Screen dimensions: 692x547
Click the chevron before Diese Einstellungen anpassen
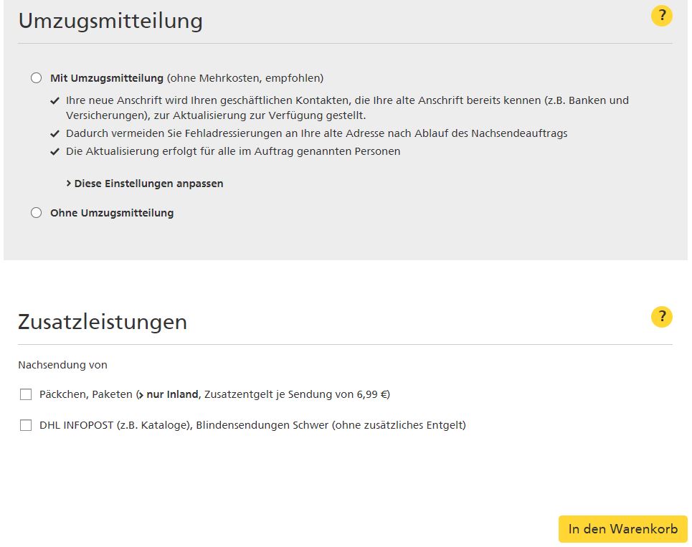(x=70, y=184)
